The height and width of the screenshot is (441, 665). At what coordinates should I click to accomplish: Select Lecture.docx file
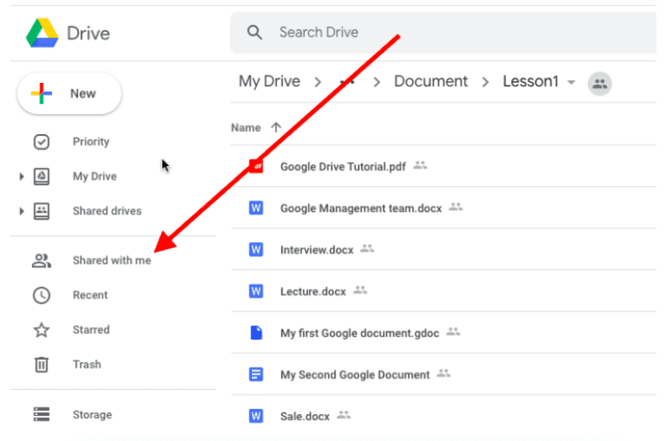pos(313,291)
